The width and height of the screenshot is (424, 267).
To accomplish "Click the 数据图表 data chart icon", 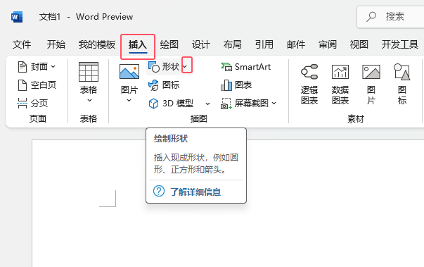I will pyautogui.click(x=340, y=72).
